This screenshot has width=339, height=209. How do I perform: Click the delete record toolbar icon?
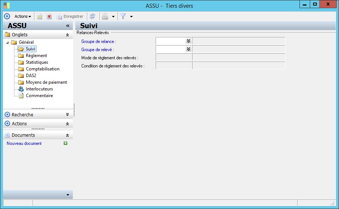(49, 16)
